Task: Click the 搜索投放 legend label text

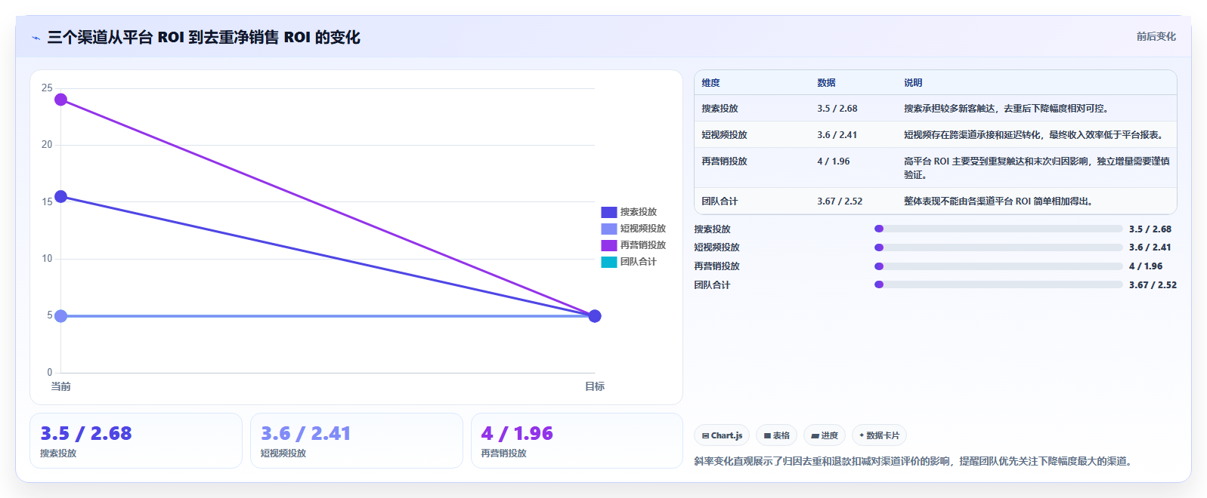Action: coord(639,212)
